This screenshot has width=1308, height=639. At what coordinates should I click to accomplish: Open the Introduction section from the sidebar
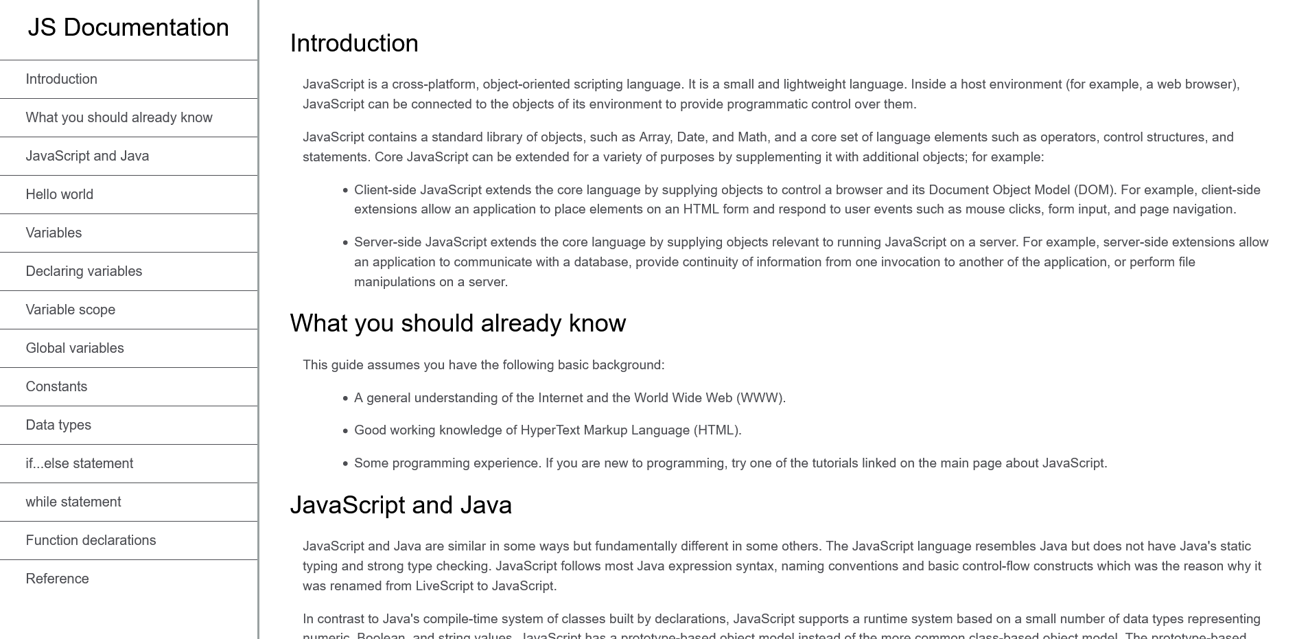tap(61, 79)
